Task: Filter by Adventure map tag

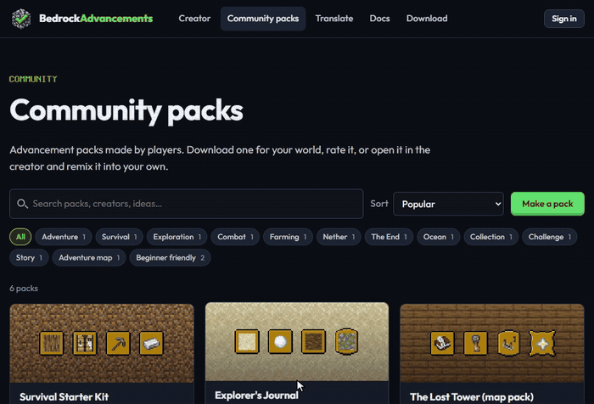Action: 89,258
